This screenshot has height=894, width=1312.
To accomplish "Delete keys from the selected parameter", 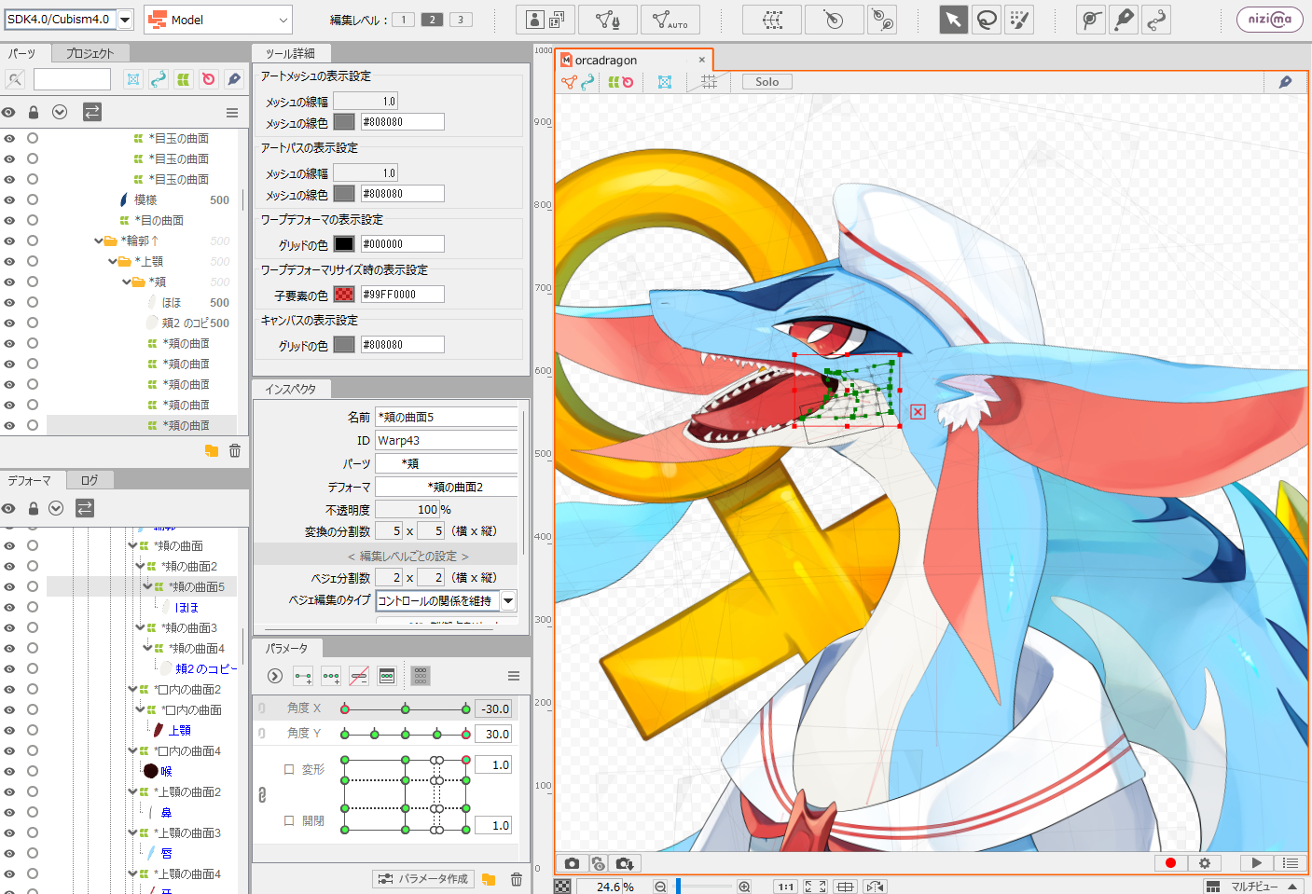I will click(359, 676).
